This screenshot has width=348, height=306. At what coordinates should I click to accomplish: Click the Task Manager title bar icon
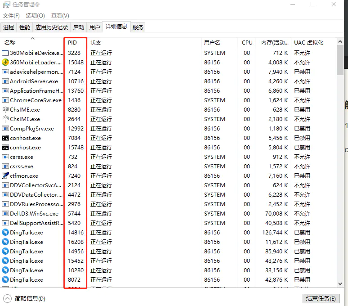(x=7, y=4)
